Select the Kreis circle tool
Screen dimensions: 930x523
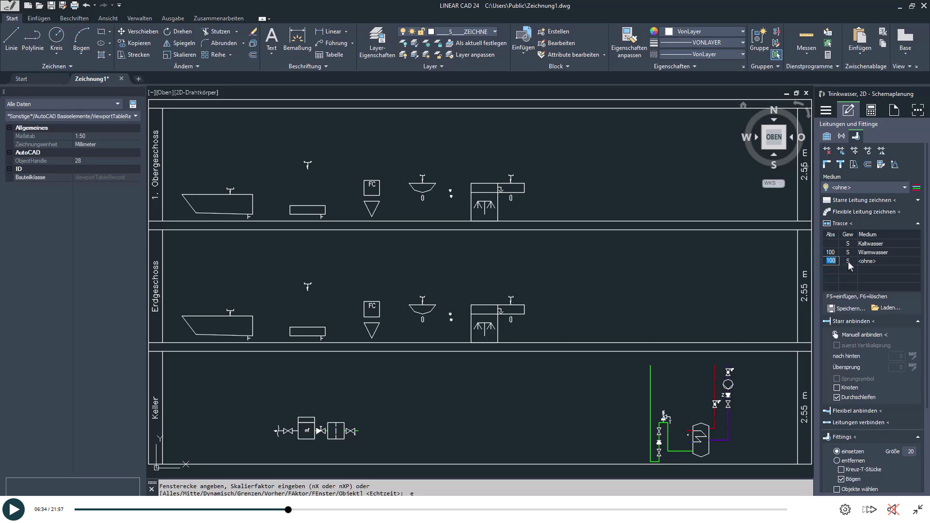coord(56,40)
